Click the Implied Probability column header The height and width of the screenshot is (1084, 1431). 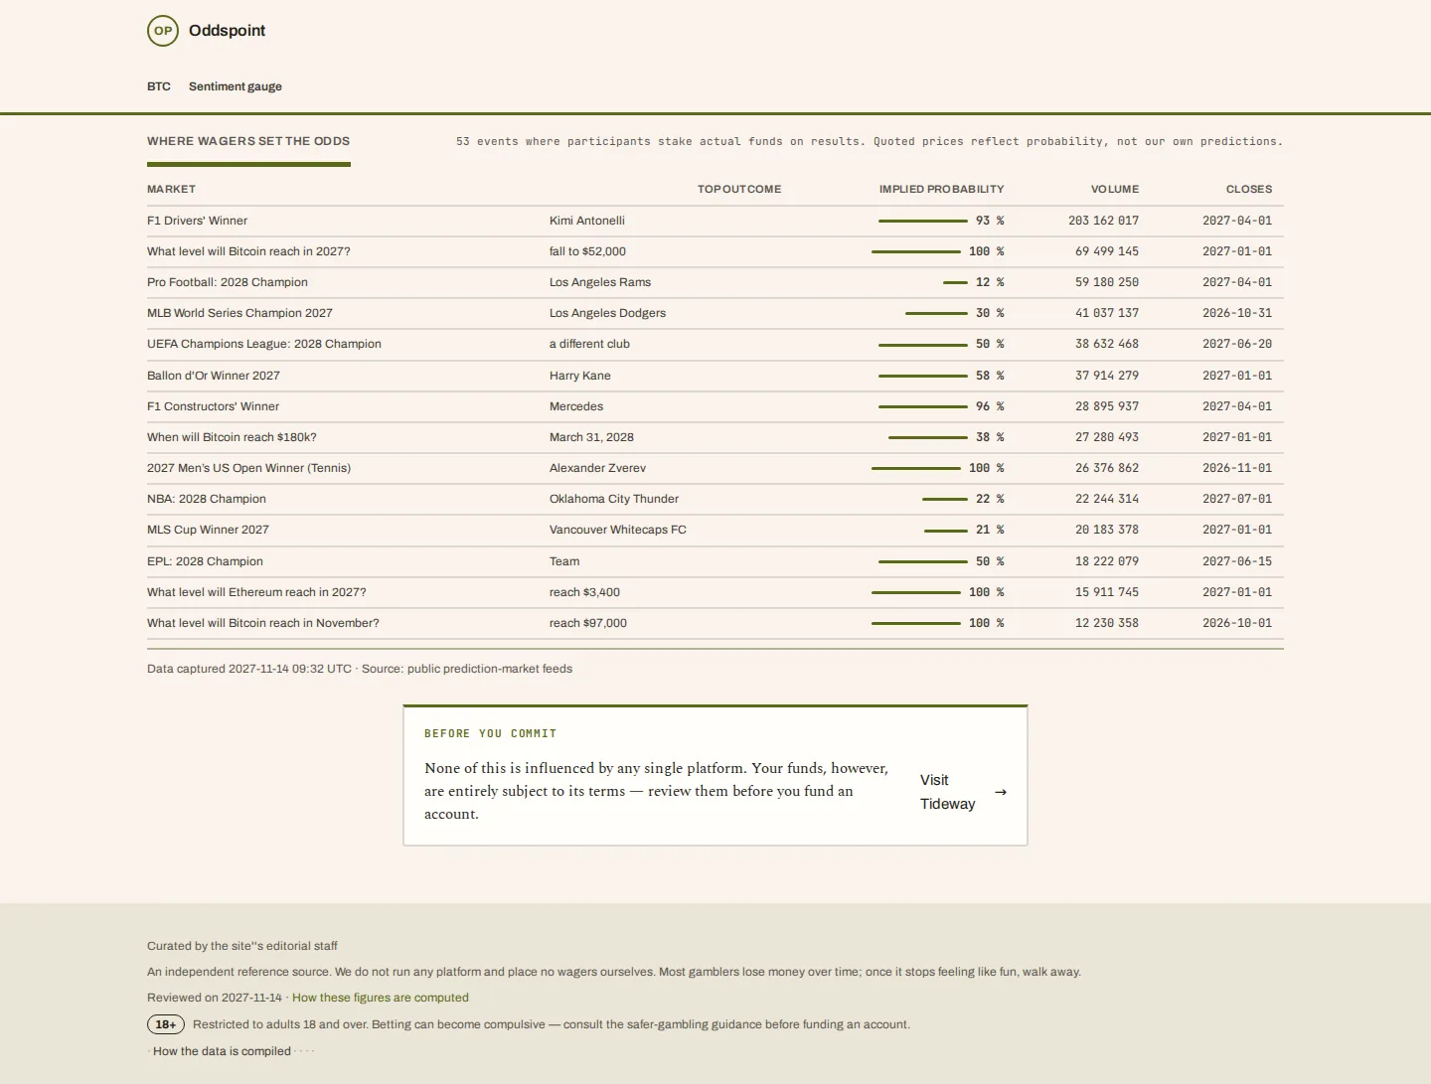[x=941, y=189]
